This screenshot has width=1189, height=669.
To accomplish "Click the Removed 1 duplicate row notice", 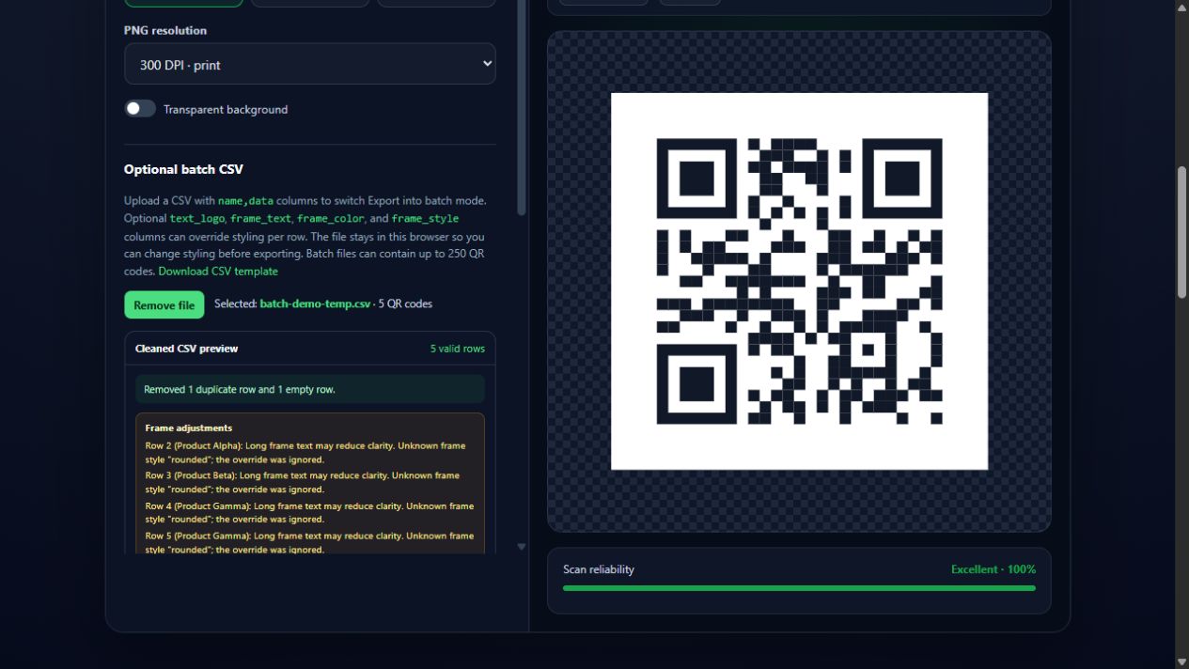I will click(x=310, y=389).
